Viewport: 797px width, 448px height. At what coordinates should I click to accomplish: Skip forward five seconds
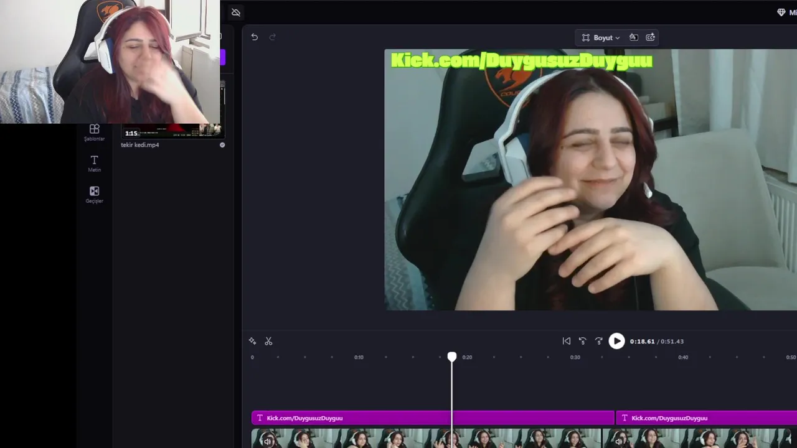click(x=598, y=341)
